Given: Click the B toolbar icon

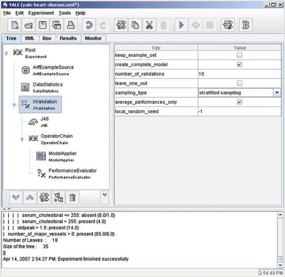Looking at the screenshot, I should [x=246, y=25].
